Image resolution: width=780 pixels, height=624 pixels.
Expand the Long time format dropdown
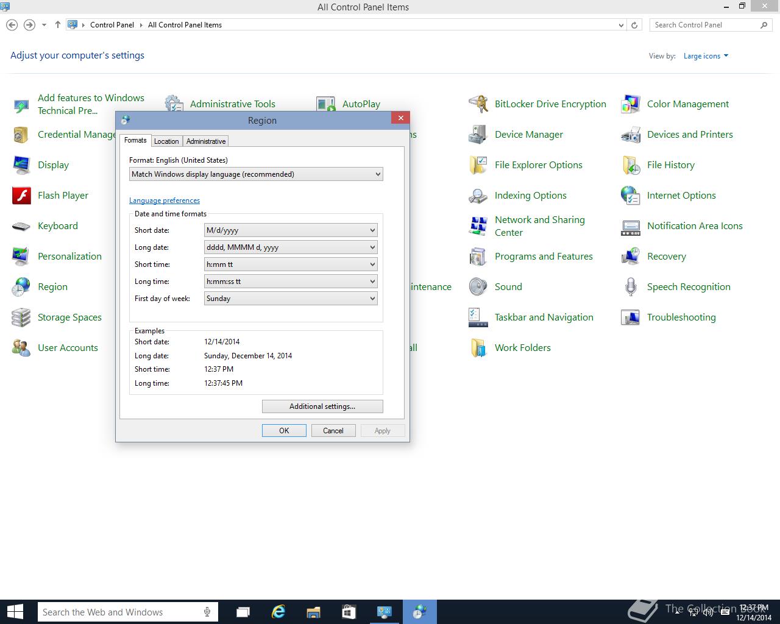tap(291, 282)
